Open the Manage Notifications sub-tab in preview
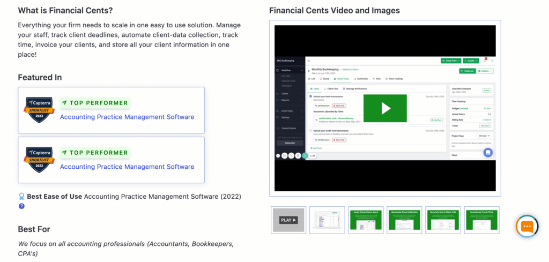The height and width of the screenshot is (262, 549). [x=355, y=89]
